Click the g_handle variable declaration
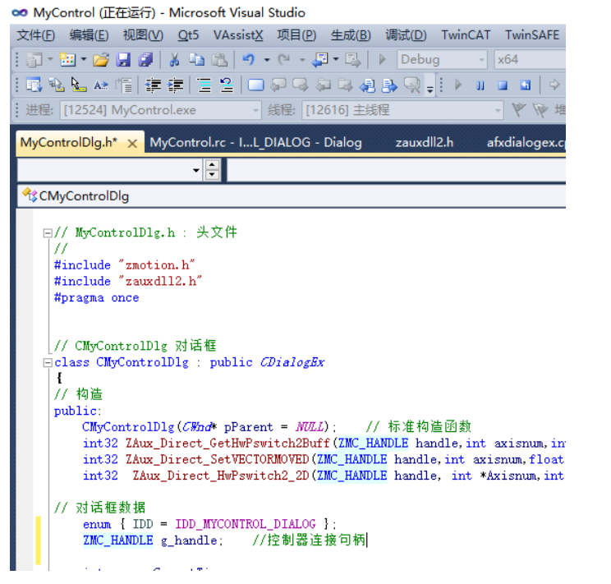Screen dimensions: 611x584 [x=191, y=540]
